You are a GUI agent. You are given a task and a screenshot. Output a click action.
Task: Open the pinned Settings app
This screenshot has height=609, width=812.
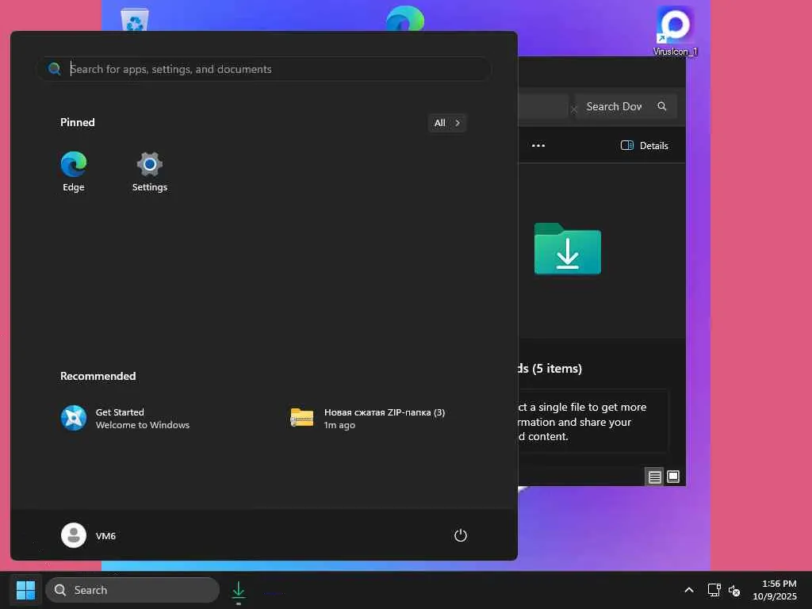click(150, 172)
